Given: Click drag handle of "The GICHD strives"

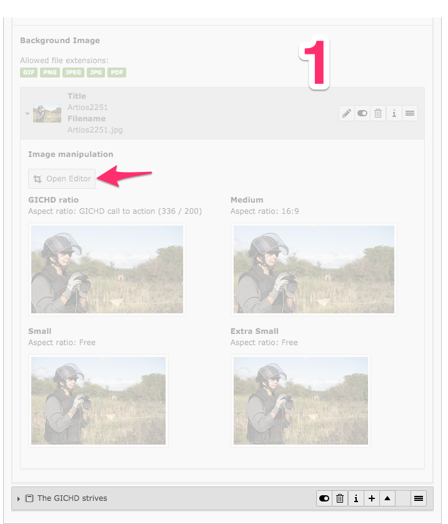Looking at the screenshot, I should 419,498.
